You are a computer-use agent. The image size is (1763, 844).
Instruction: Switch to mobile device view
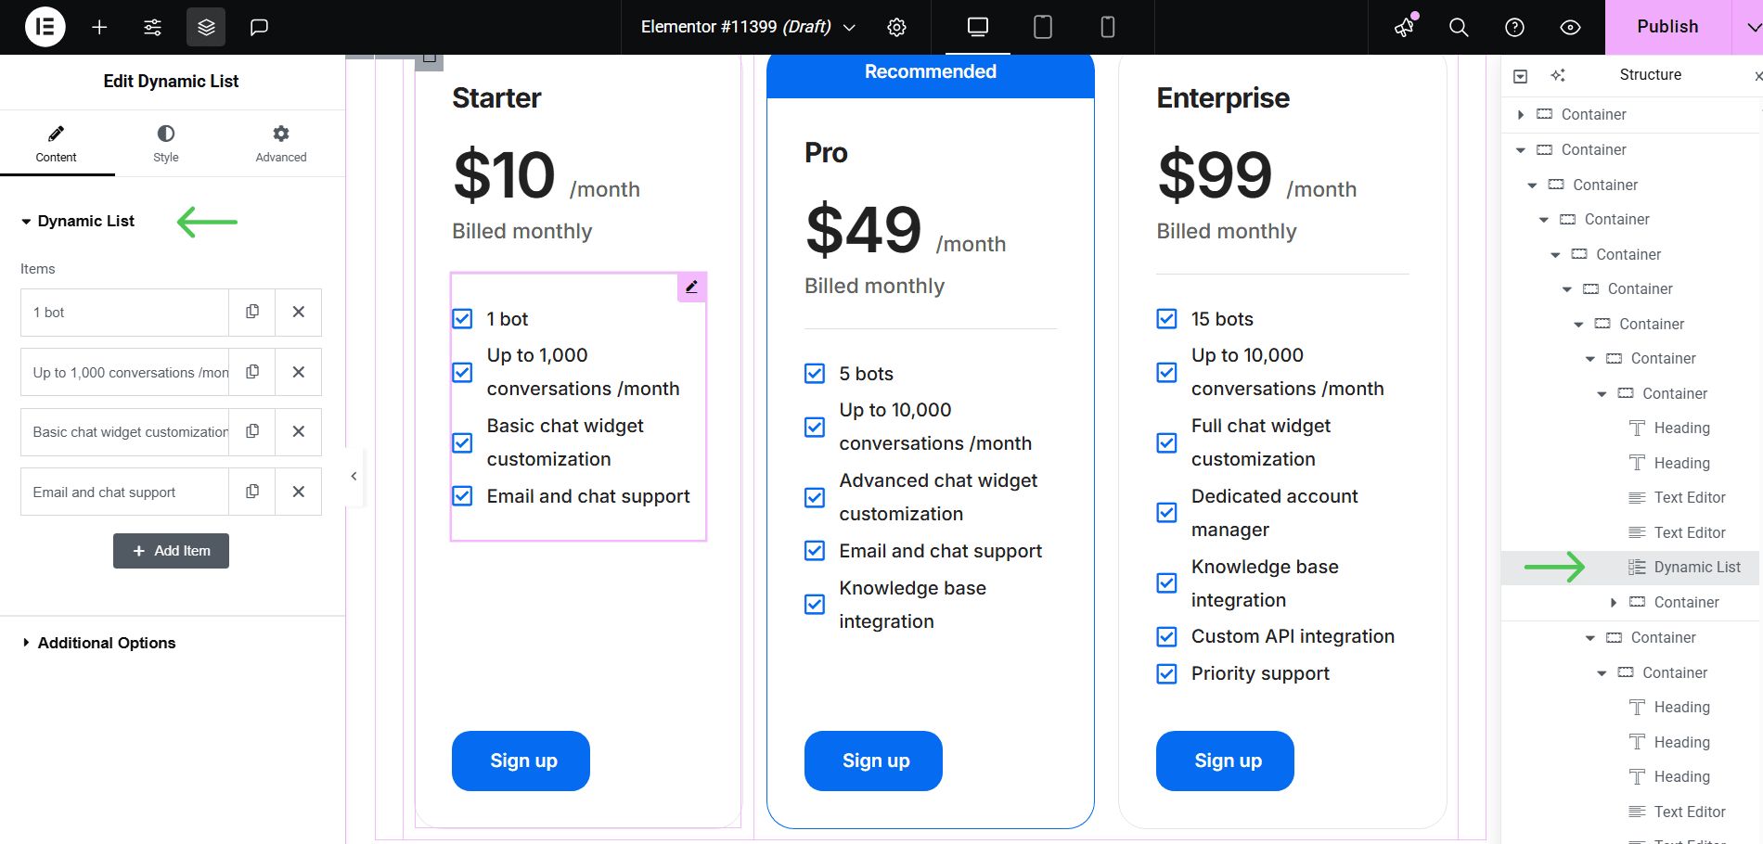coord(1107,27)
